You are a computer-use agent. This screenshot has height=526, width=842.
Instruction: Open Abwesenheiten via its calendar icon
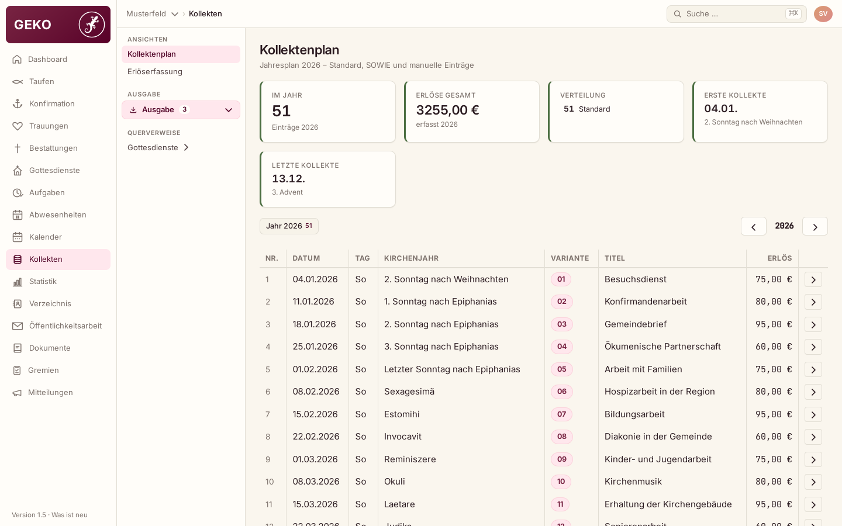(x=18, y=215)
